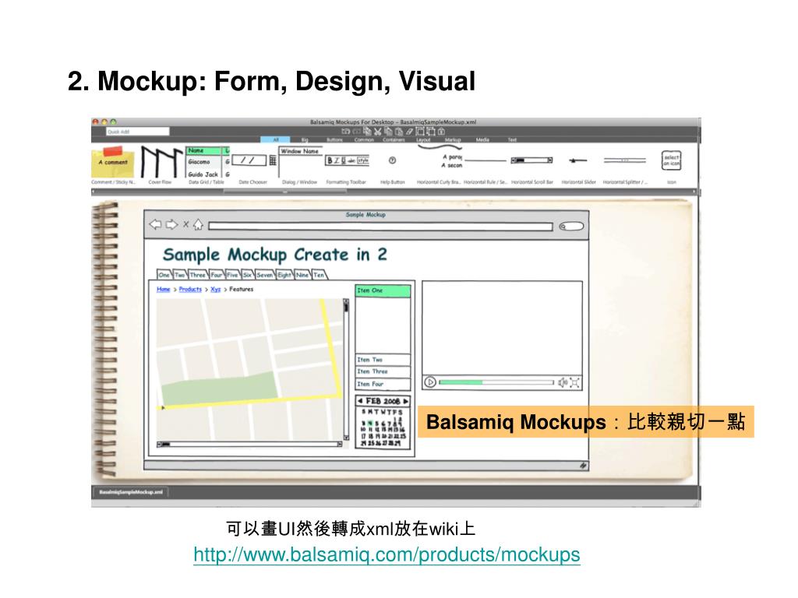Screen dimensions: 798x598
Task: Click the Xyz breadcrumb link
Action: point(215,289)
